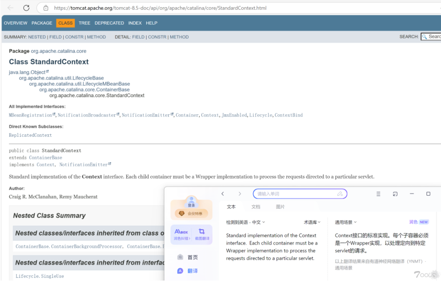Launch the AI Box polish tool (润色纠错)
This screenshot has height=283, width=441.
pos(181,234)
